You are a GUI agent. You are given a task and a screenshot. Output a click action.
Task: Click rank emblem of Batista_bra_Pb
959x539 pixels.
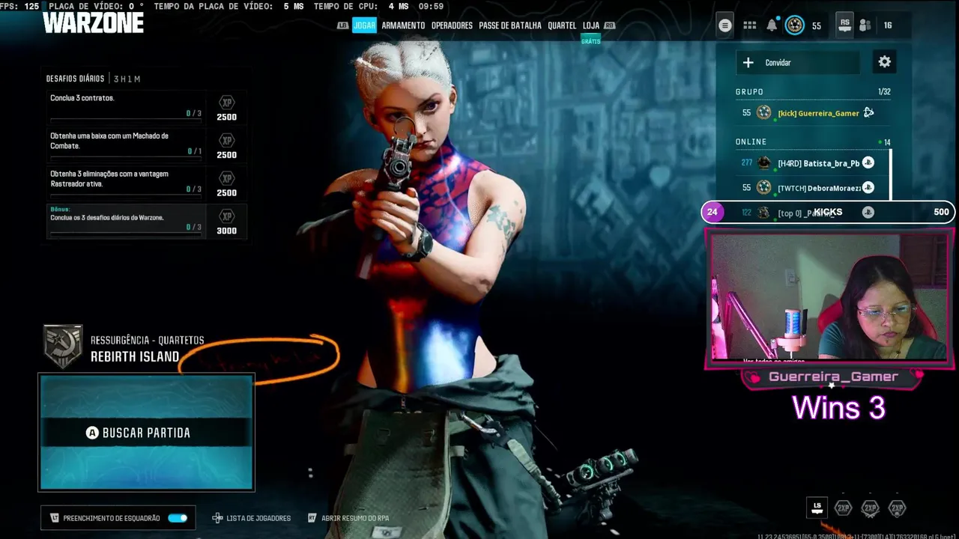(x=763, y=162)
